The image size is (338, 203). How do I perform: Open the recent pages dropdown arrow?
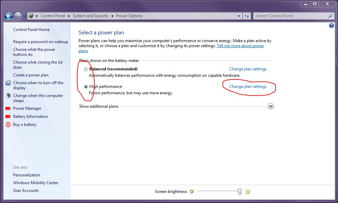[x=25, y=16]
